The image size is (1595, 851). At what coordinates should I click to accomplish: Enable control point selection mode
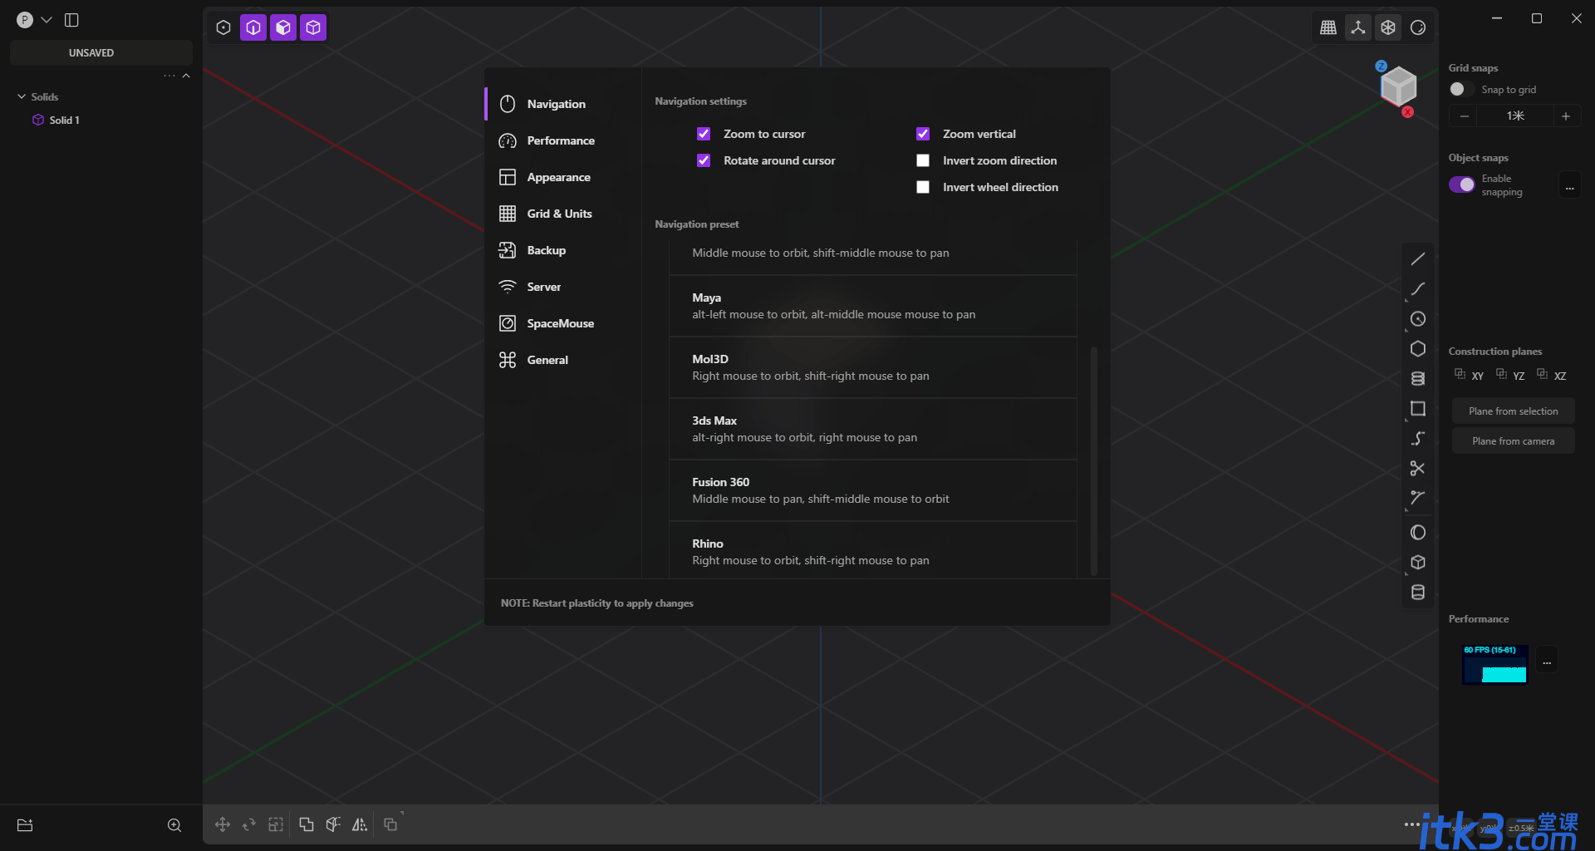point(223,27)
